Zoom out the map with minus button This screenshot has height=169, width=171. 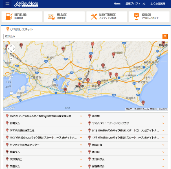pyautogui.click(x=11, y=93)
